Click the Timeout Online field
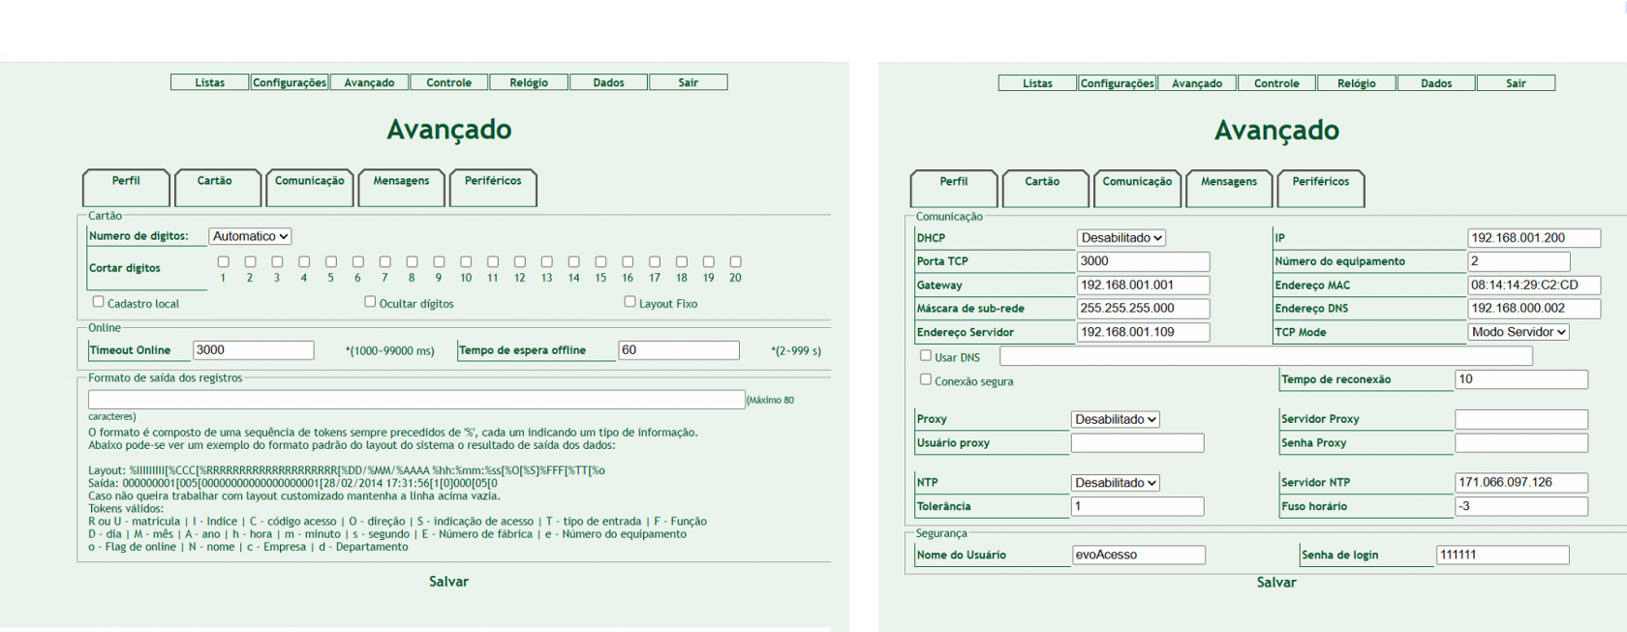This screenshot has width=1627, height=632. pos(254,350)
